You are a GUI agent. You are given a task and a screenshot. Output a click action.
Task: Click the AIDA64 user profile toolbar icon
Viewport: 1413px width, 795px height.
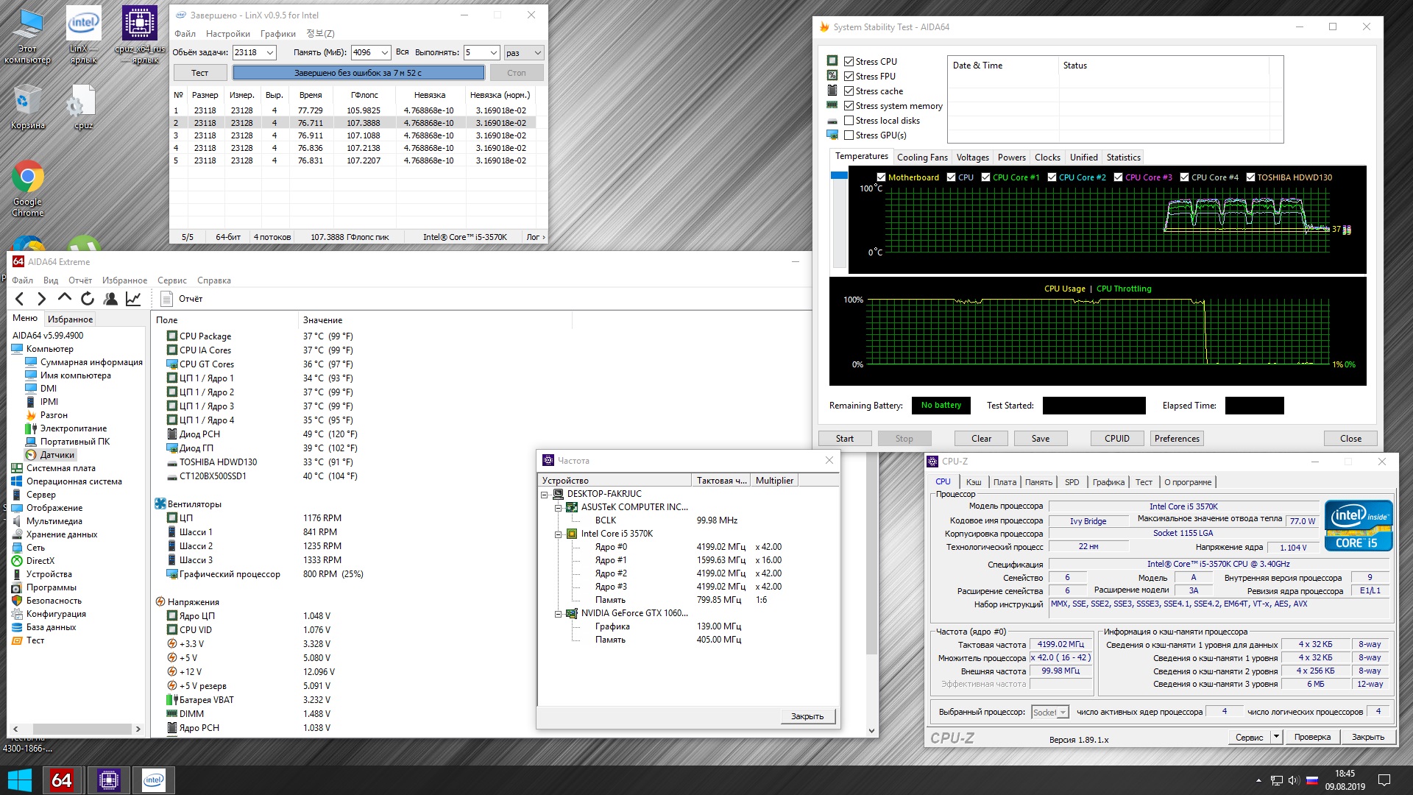pos(110,298)
